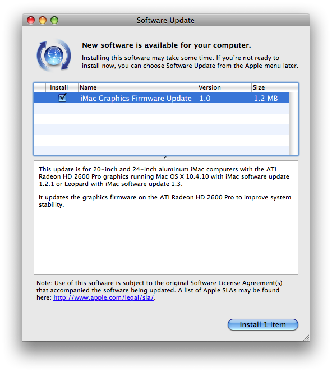Screen dimensions: 332x372
Task: Click version value 1.0 in the row
Action: [x=205, y=98]
